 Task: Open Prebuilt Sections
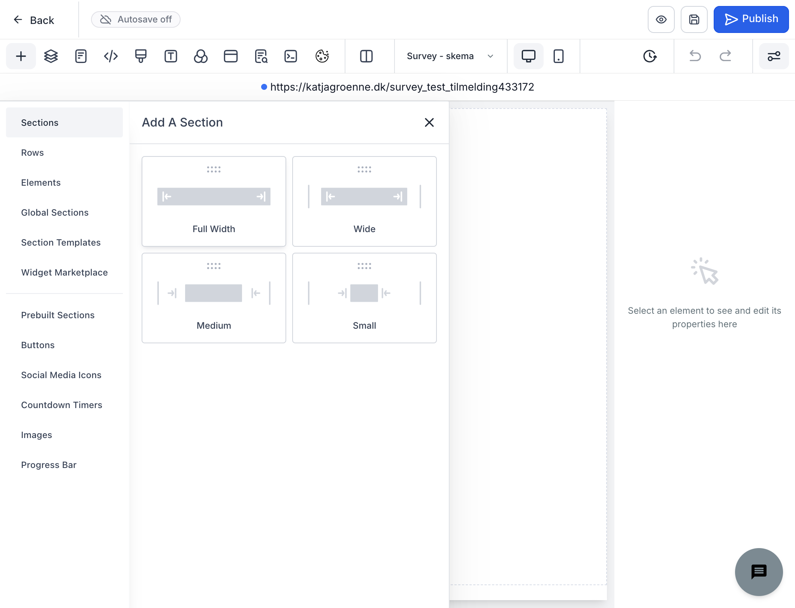point(64,315)
